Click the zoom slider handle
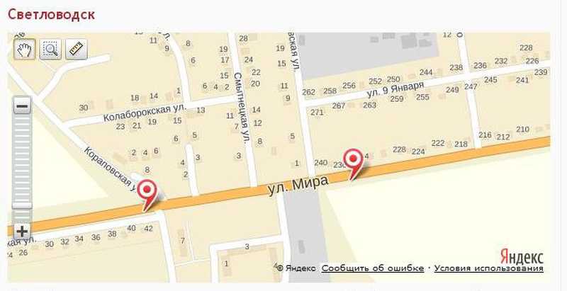This screenshot has width=567, height=291. click(22, 206)
